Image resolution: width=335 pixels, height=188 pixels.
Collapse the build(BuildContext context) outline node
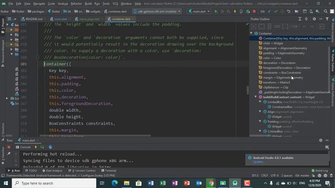click(256, 97)
